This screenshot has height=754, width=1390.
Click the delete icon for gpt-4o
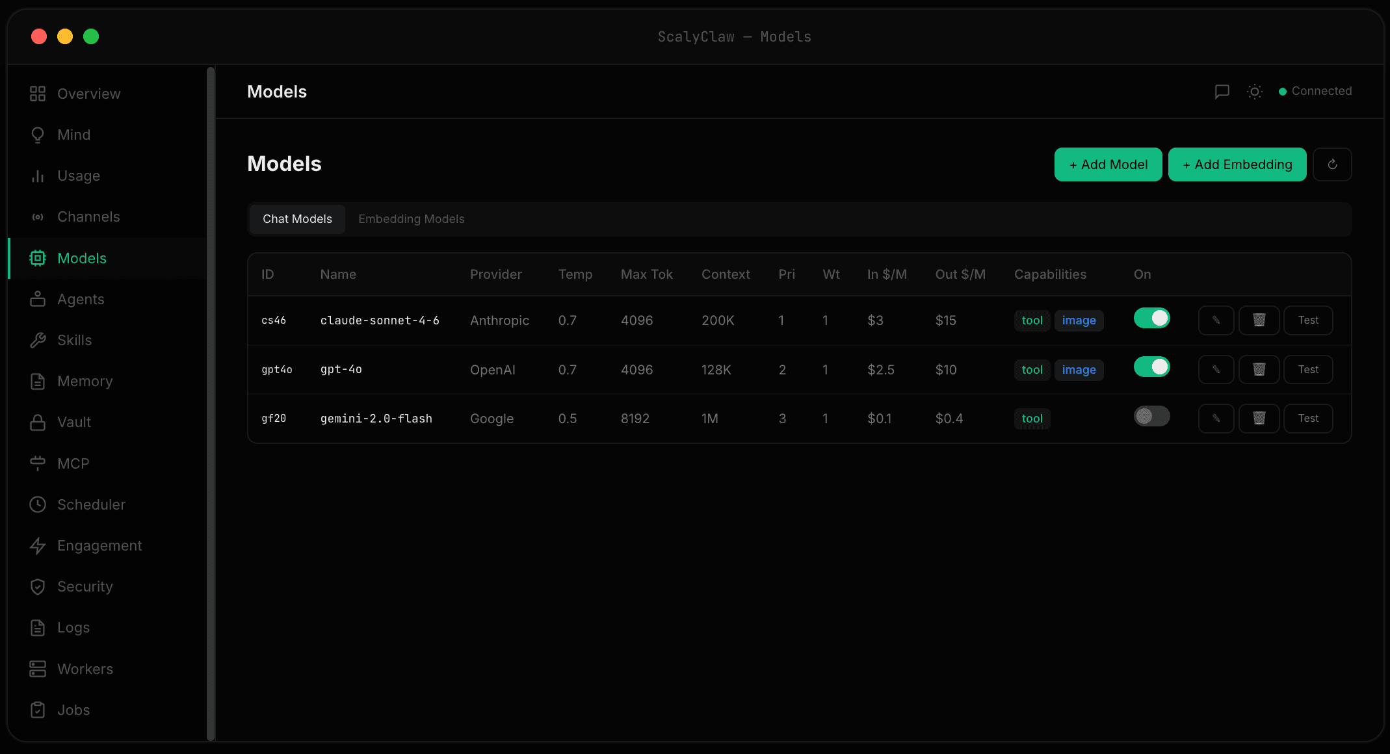[1259, 369]
